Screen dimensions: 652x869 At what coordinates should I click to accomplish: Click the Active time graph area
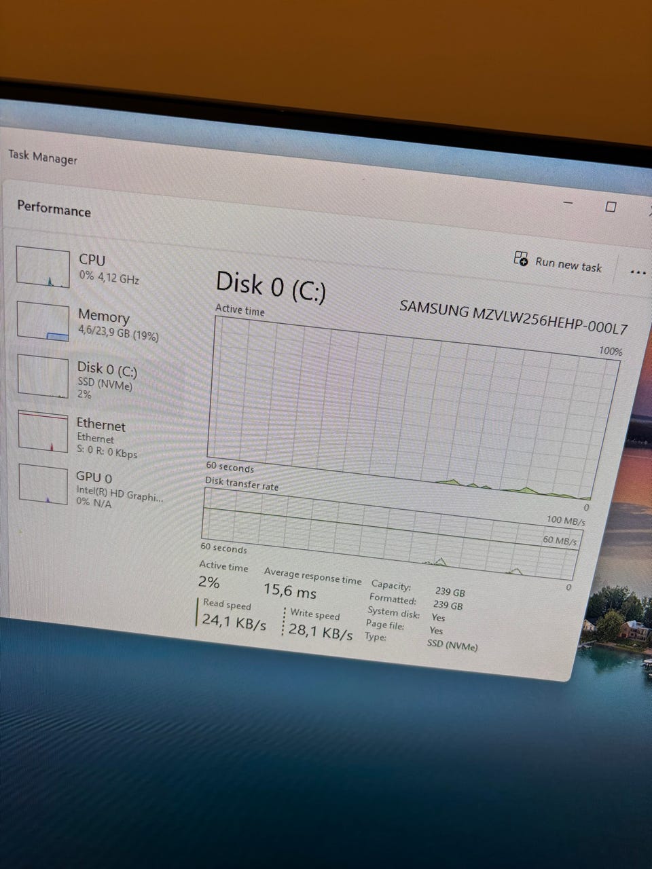[x=413, y=407]
